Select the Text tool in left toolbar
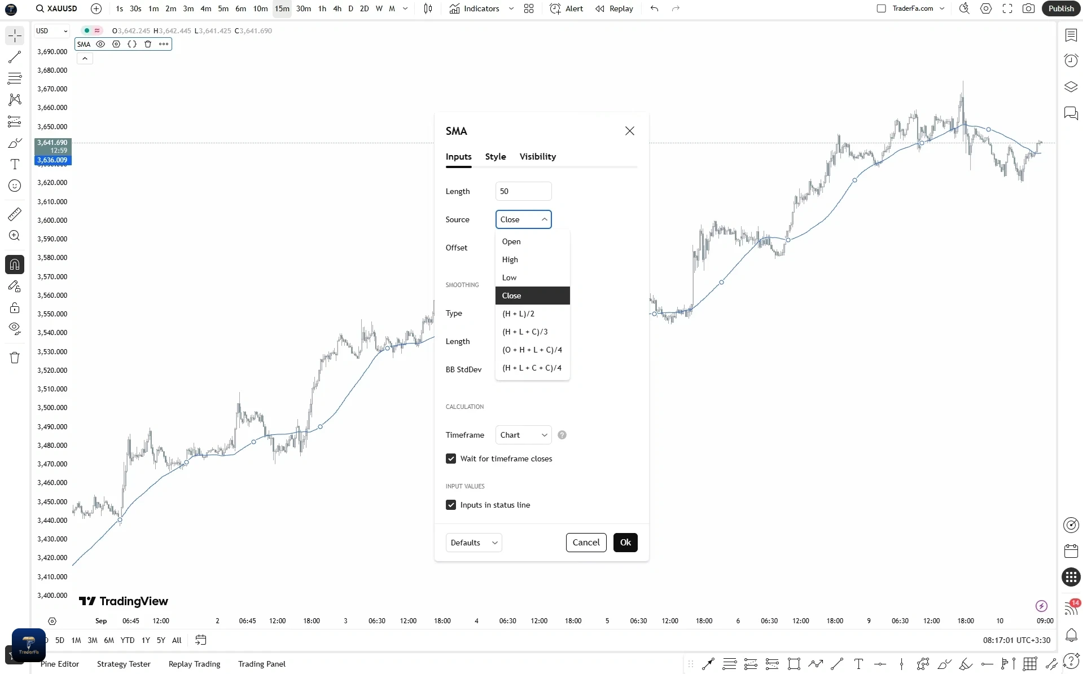The height and width of the screenshot is (674, 1083). point(15,164)
